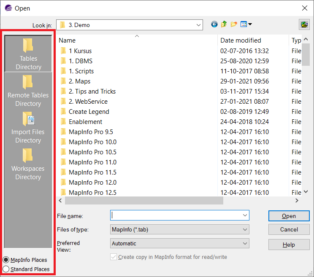This screenshot has height=277, width=314.
Task: Sort by the Type column header
Action: [296, 40]
